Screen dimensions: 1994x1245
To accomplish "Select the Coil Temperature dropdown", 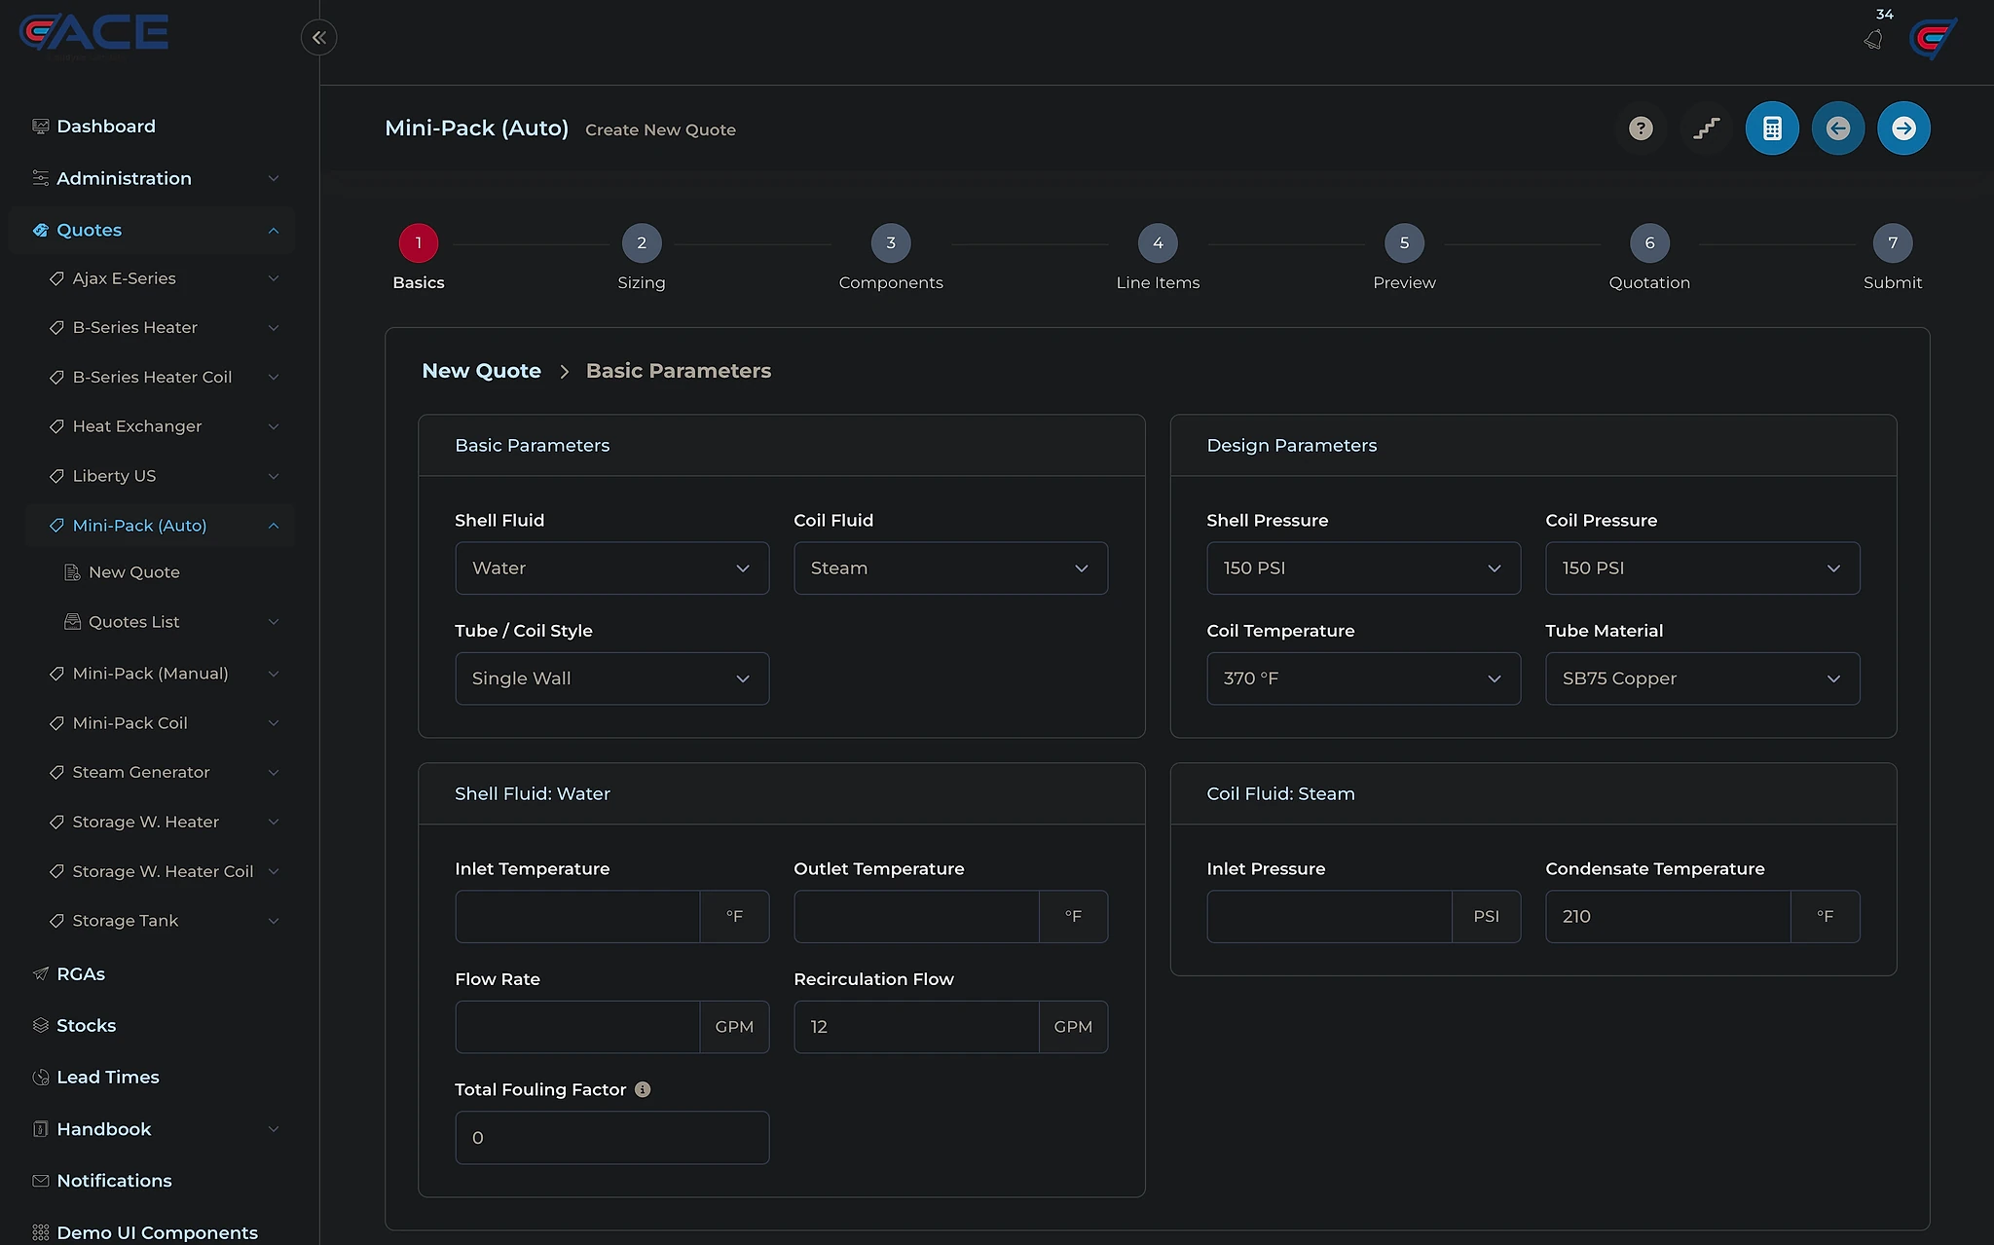I will [x=1363, y=678].
